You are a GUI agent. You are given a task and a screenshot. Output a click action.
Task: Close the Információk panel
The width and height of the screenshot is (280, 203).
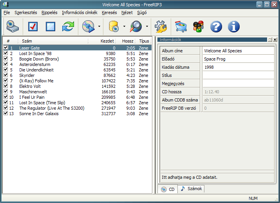click(275, 40)
